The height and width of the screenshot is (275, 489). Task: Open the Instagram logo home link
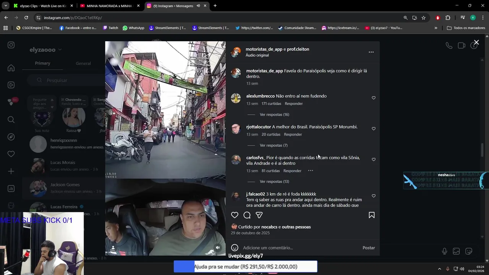[x=11, y=45]
